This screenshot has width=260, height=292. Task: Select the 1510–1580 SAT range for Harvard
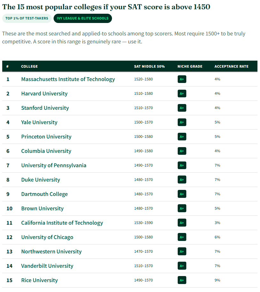pos(144,94)
